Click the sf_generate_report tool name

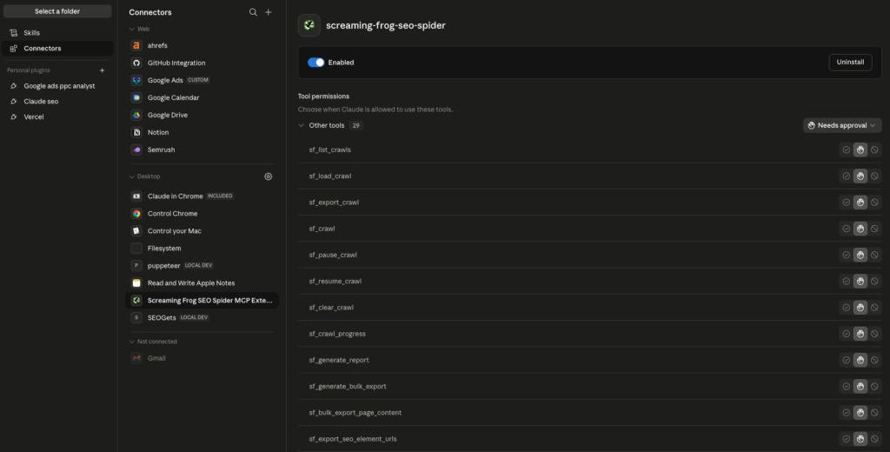tap(339, 360)
